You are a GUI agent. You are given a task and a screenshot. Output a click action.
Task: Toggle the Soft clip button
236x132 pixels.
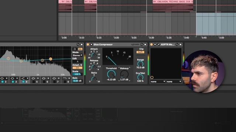coord(140,52)
